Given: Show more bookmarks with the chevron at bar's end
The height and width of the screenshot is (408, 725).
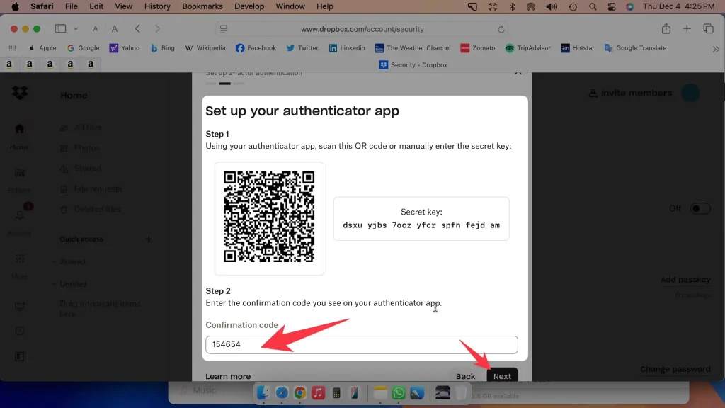Looking at the screenshot, I should coord(716,48).
